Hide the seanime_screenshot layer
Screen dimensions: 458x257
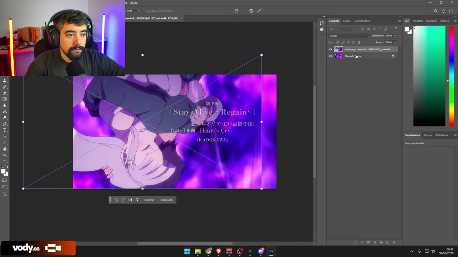[330, 49]
